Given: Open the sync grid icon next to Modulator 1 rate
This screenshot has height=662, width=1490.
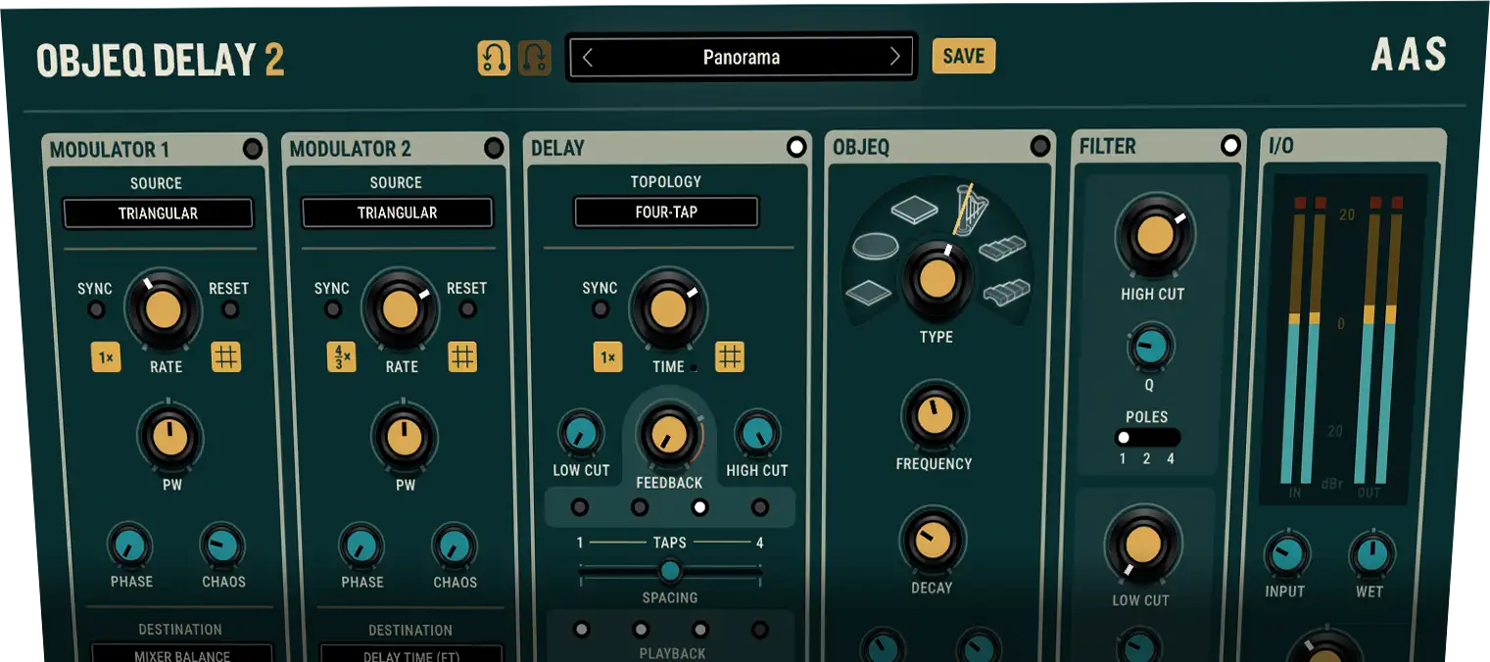Looking at the screenshot, I should [226, 356].
